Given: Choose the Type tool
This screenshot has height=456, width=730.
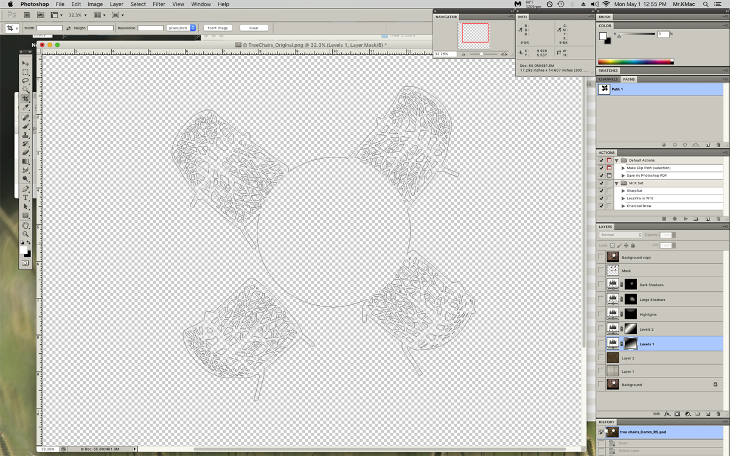Looking at the screenshot, I should click(x=26, y=198).
